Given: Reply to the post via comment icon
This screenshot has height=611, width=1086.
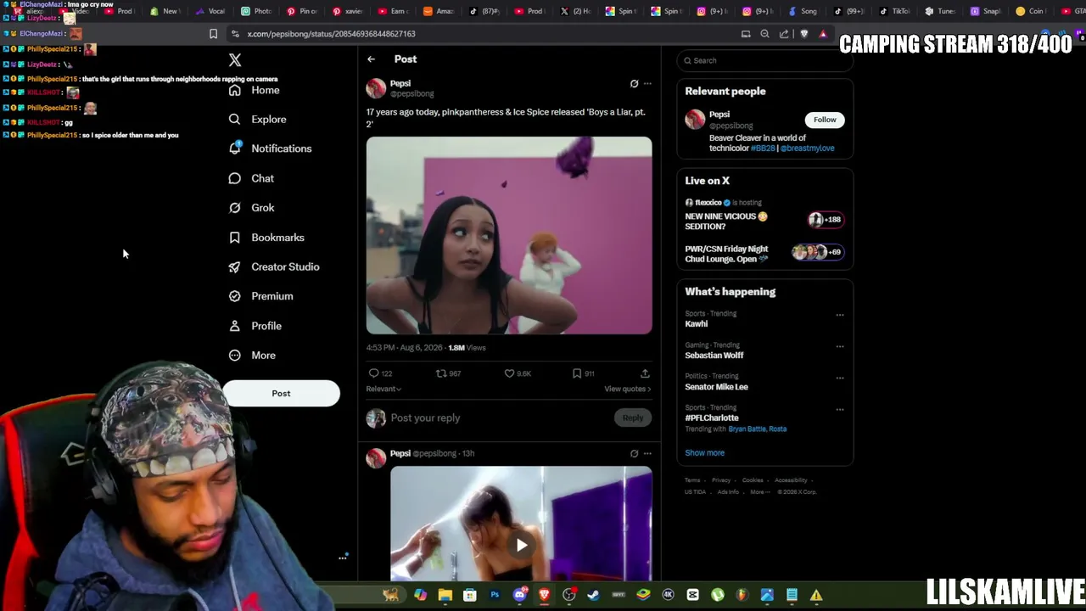Looking at the screenshot, I should tap(373, 373).
